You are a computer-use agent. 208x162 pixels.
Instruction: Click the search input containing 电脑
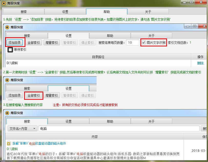pos(102,128)
